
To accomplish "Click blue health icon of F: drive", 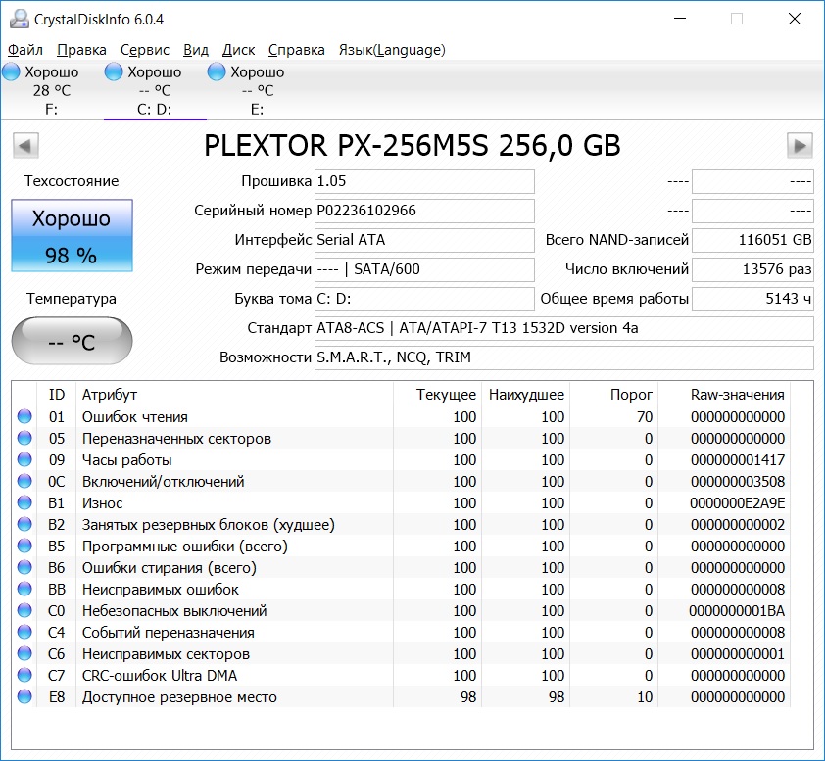I will (x=11, y=72).
